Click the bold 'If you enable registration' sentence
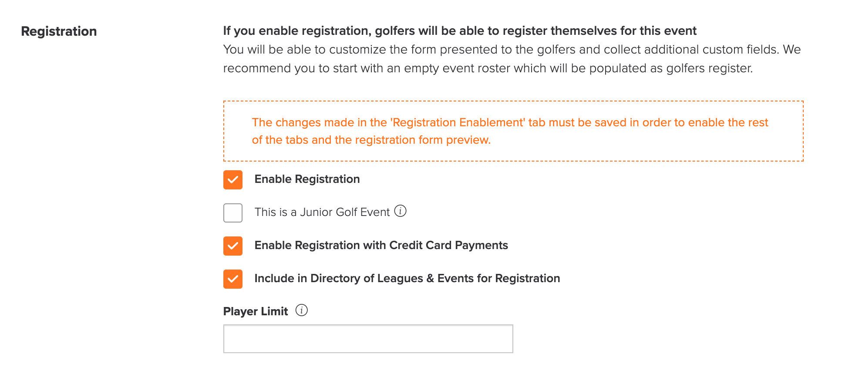842x371 pixels. [460, 30]
